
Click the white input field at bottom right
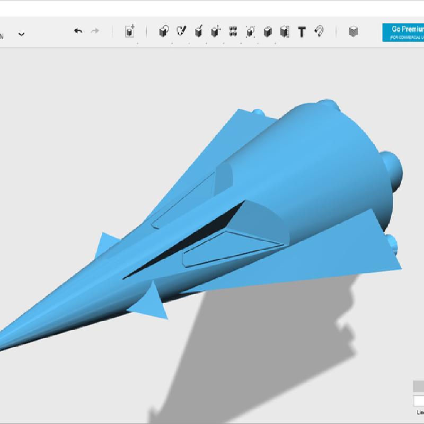(418, 401)
